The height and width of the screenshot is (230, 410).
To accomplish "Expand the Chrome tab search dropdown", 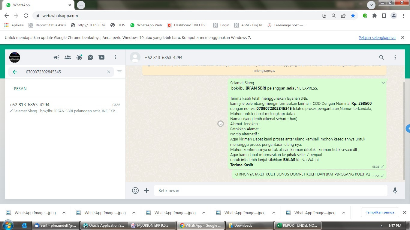I will click(x=371, y=5).
